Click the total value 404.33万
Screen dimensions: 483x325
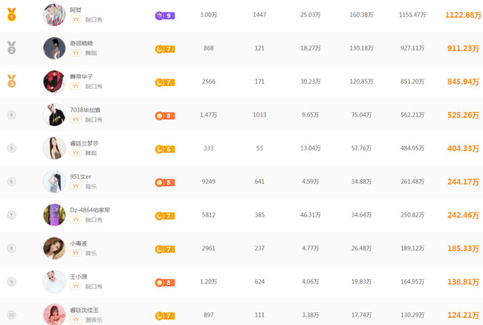tap(463, 148)
